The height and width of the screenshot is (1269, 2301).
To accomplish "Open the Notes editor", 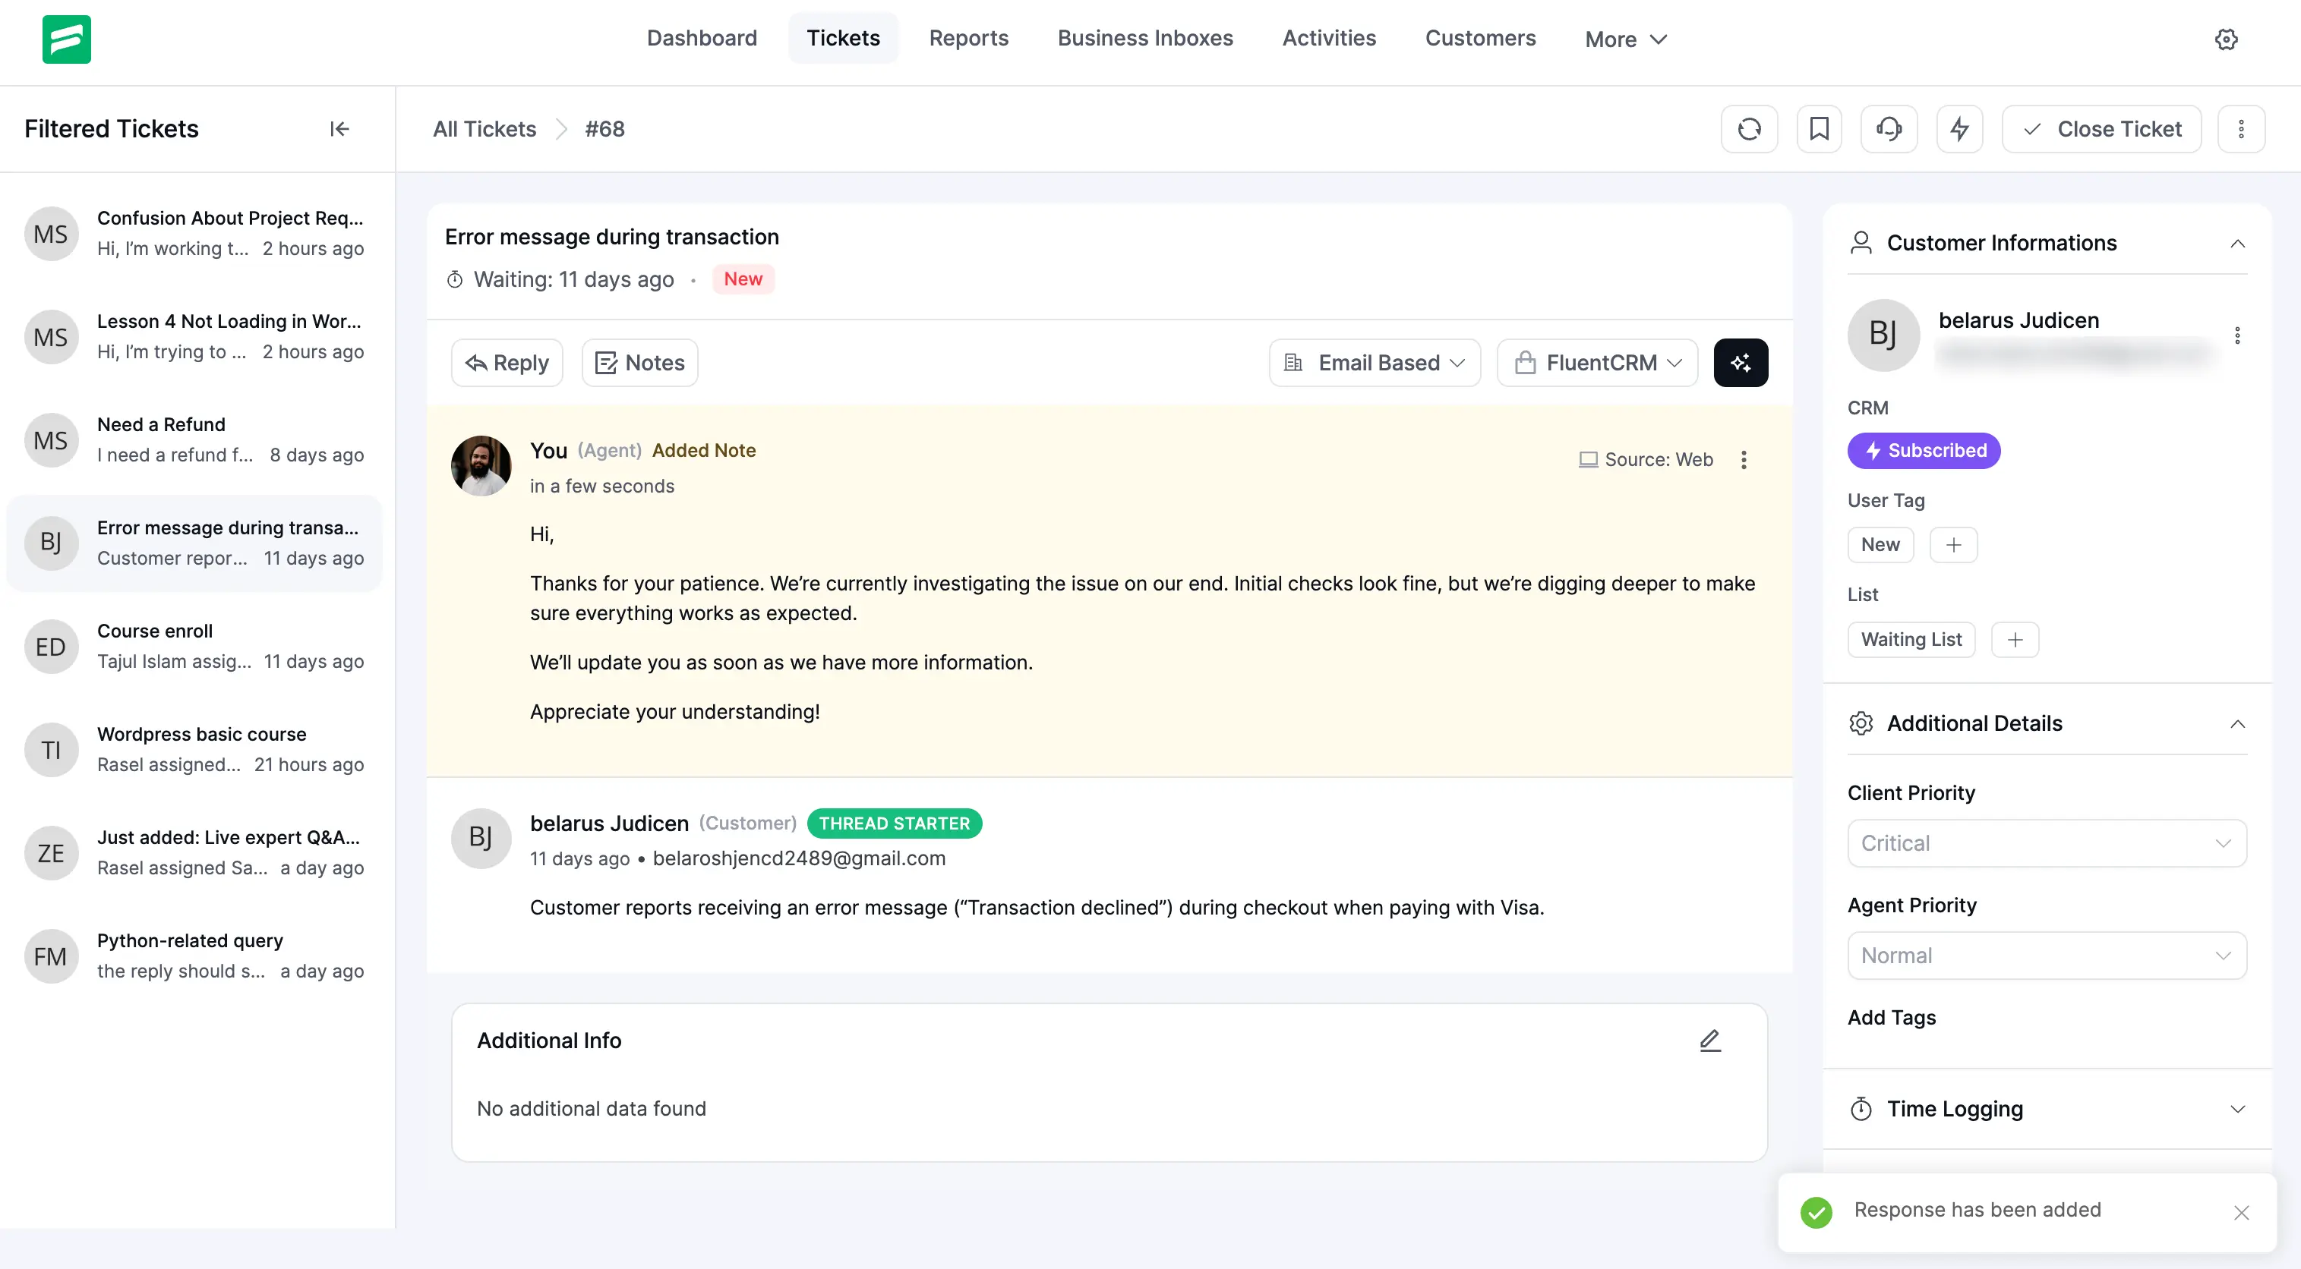I will [639, 363].
